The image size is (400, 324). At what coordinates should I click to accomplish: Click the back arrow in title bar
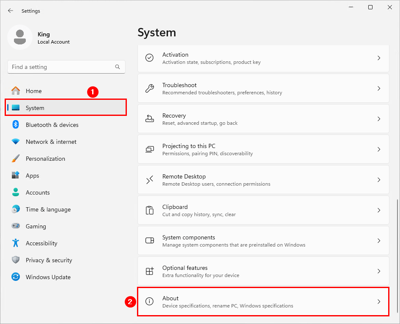(11, 11)
